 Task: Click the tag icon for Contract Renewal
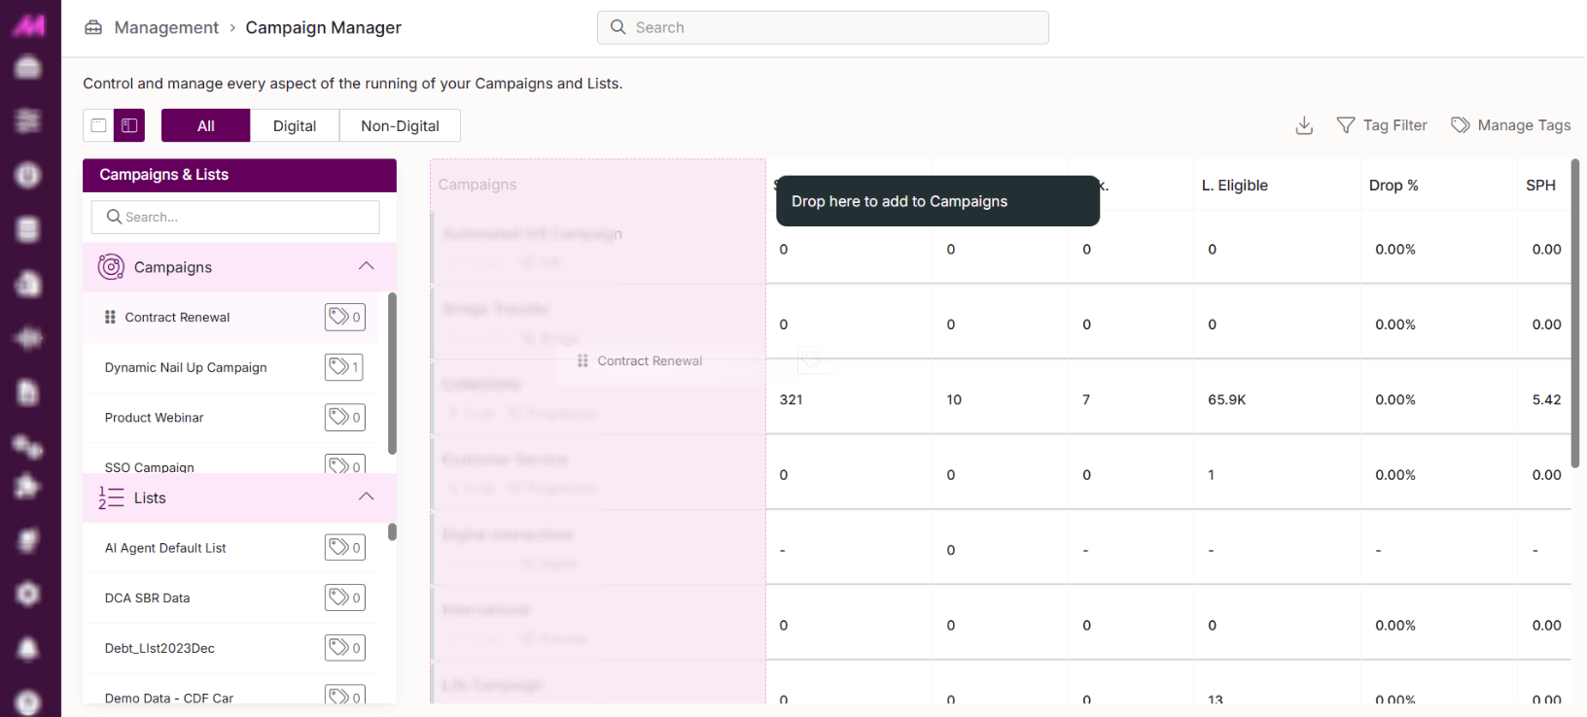[x=344, y=317]
